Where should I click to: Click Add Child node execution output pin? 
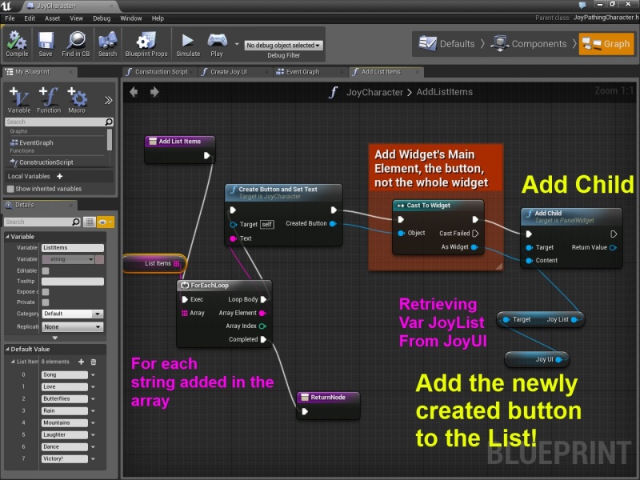[613, 234]
